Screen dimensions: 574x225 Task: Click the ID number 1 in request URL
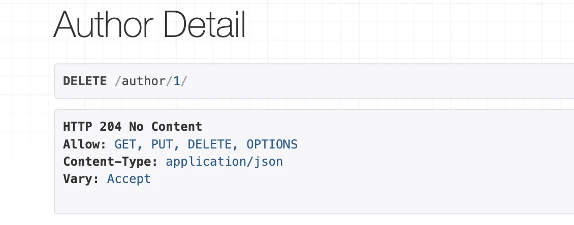pyautogui.click(x=177, y=81)
